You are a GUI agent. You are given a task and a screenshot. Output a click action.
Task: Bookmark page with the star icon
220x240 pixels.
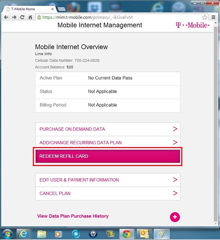[x=205, y=17]
